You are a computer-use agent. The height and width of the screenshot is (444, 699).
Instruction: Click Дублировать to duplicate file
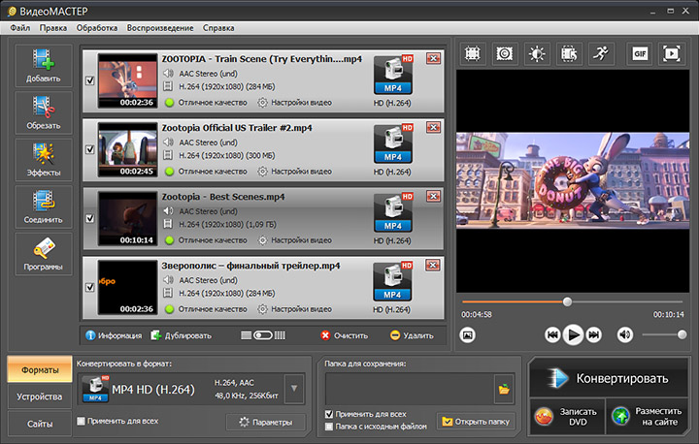click(x=181, y=335)
